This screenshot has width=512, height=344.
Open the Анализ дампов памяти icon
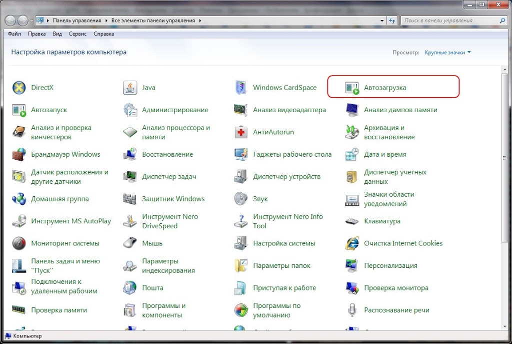(352, 110)
